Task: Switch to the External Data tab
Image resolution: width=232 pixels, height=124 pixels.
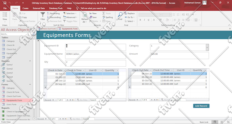Action: click(39, 8)
